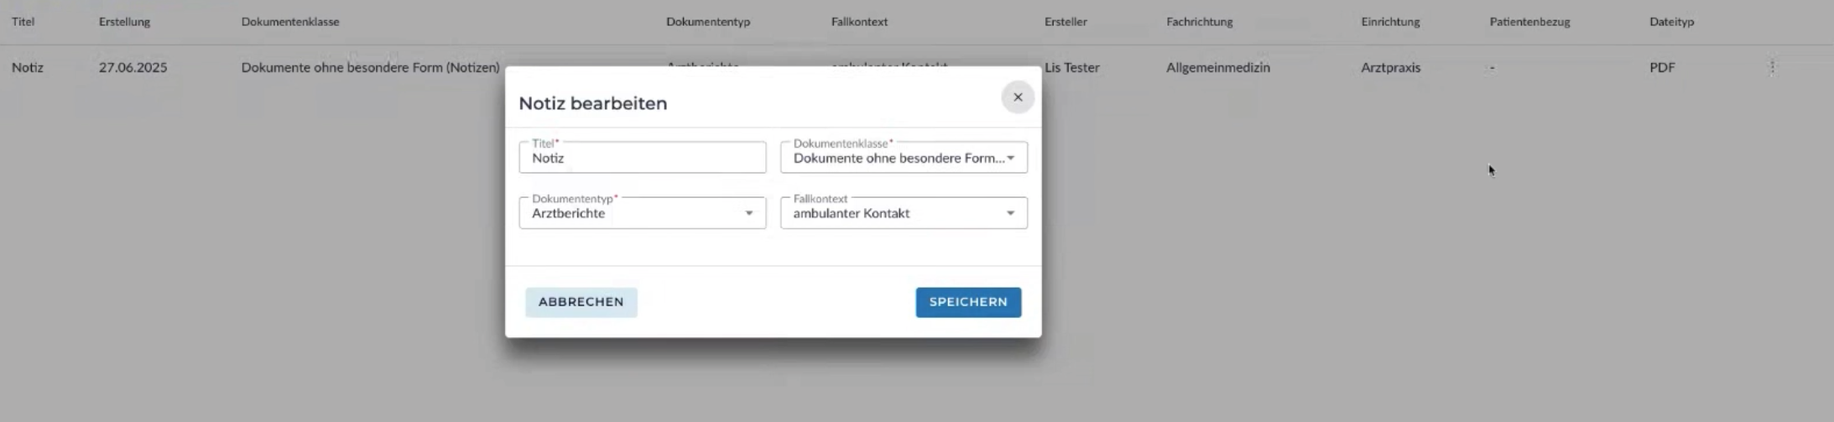The image size is (1834, 422).
Task: Sort by the Fachrichtung column header
Action: (x=1199, y=22)
